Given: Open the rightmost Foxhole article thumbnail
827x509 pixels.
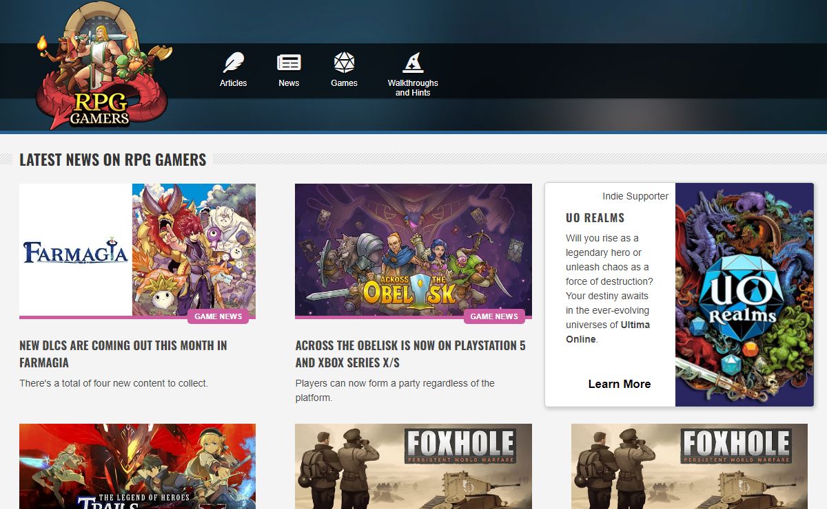Looking at the screenshot, I should coord(689,466).
